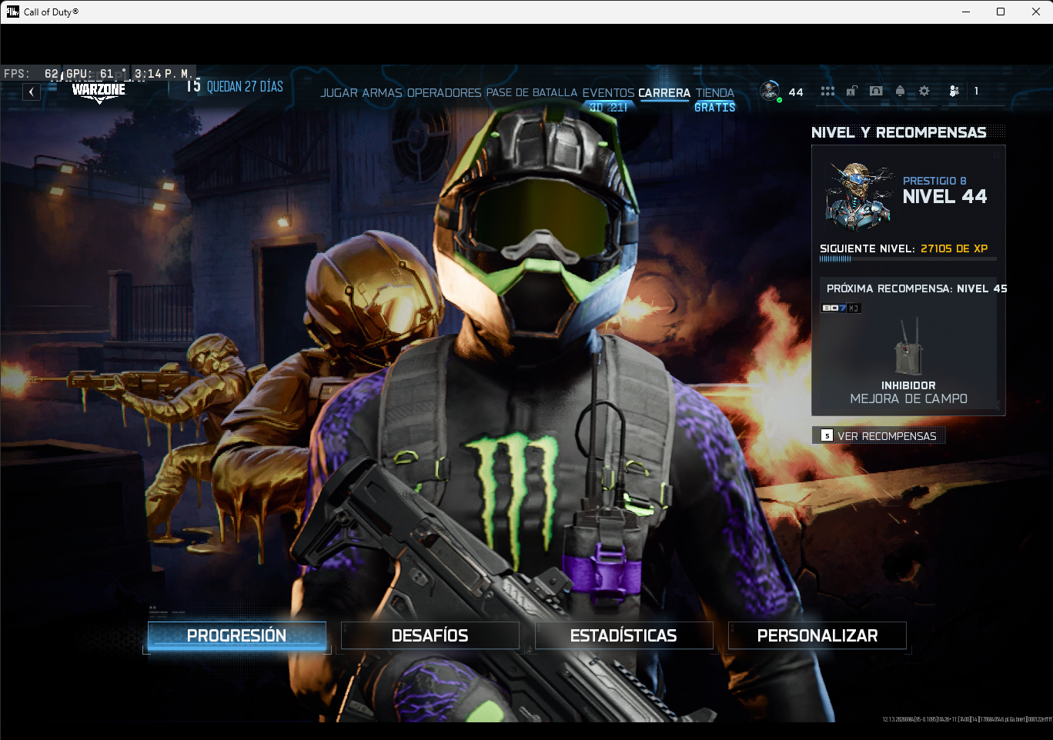Maximize the Call of Duty window
The width and height of the screenshot is (1053, 740).
(x=1001, y=12)
